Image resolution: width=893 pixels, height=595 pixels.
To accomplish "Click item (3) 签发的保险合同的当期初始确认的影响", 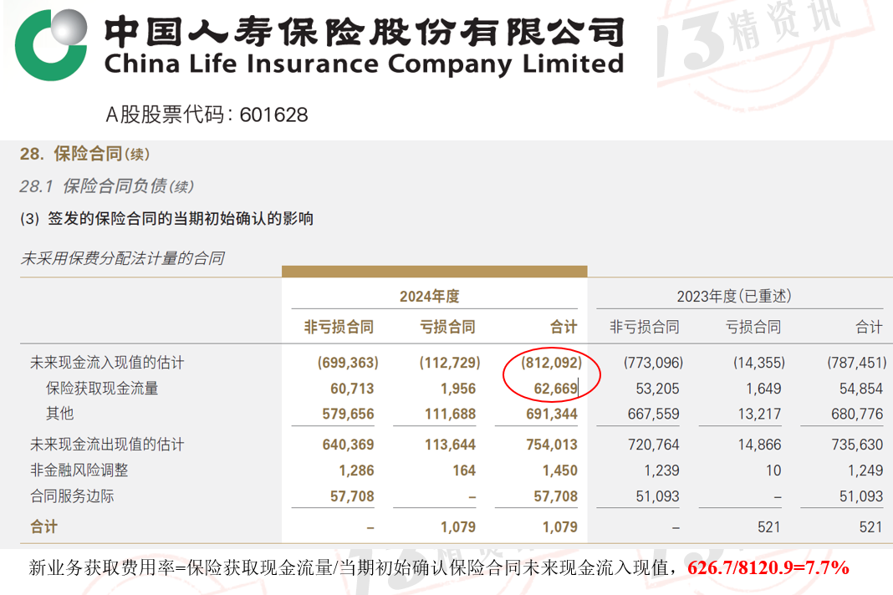I will coord(167,219).
